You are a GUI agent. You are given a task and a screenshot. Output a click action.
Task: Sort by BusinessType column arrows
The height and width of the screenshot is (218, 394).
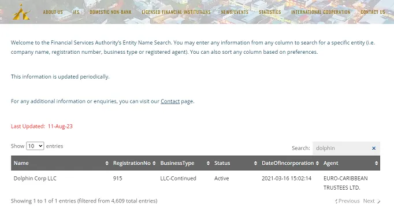click(x=208, y=163)
